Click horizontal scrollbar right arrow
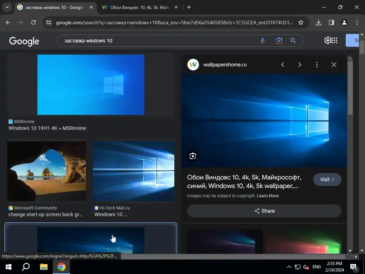Screen dimensions: 365x274 pos(356,257)
